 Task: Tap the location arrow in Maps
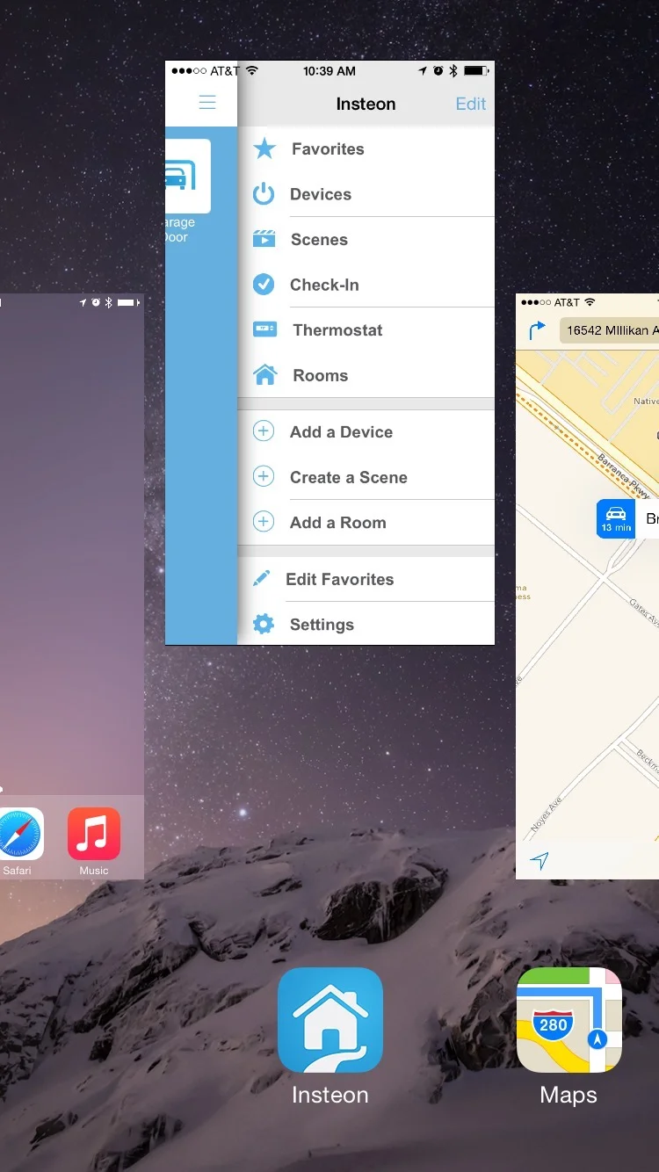pos(540,860)
